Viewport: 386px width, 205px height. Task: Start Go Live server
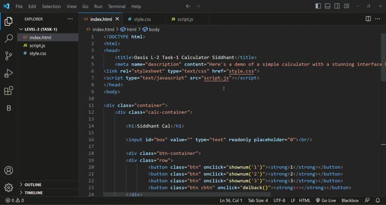325,200
